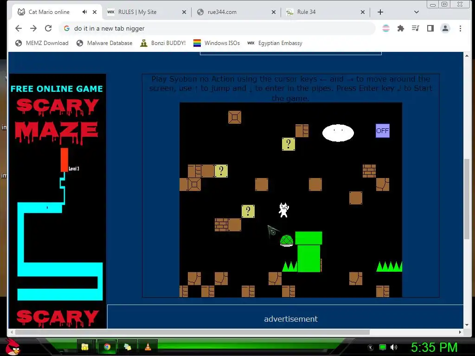The width and height of the screenshot is (475, 356).
Task: Click the white cat character in game
Action: 284,210
